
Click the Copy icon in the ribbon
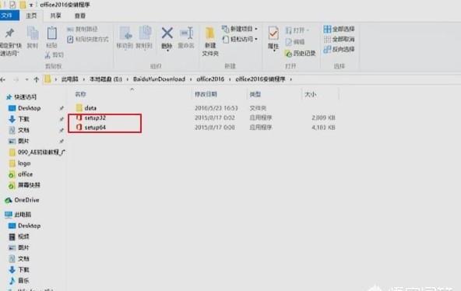[x=33, y=33]
